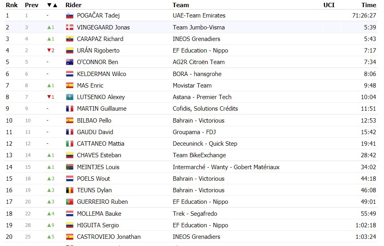Screen dimensions: 384x246
Task: Click South Africa flag beside Meintjes
Action: coord(69,167)
